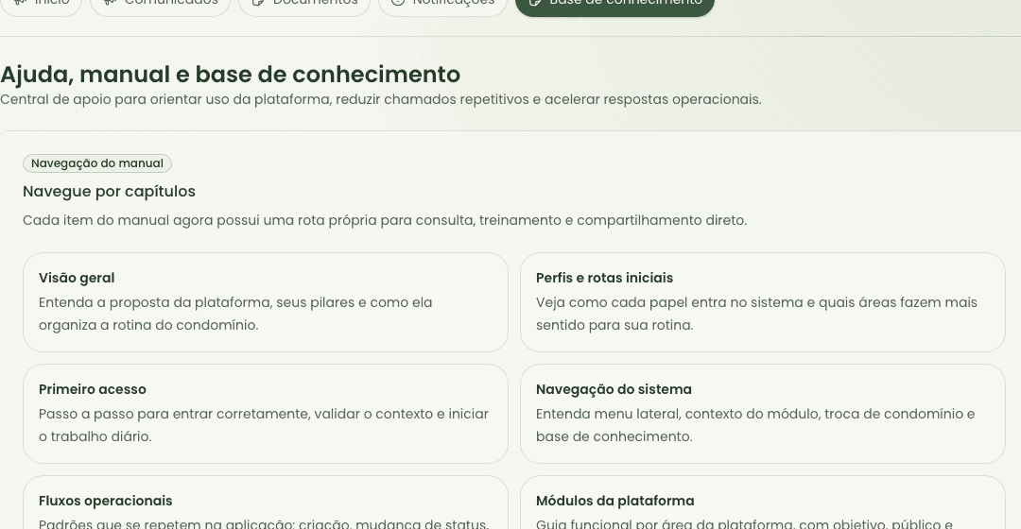This screenshot has height=529, width=1021.
Task: Click the Navegue por capítulos heading
Action: click(109, 192)
